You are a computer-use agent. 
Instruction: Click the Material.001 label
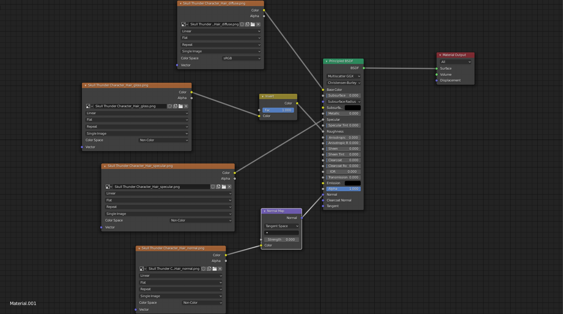click(23, 303)
